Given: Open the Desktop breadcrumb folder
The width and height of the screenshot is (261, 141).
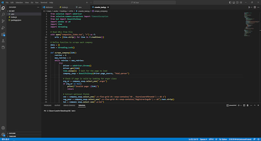Looking at the screenshot, I should pos(63,11).
